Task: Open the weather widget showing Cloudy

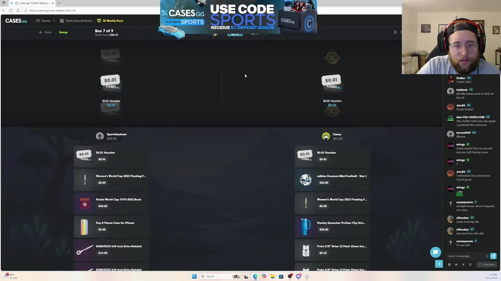Action: pyautogui.click(x=10, y=276)
